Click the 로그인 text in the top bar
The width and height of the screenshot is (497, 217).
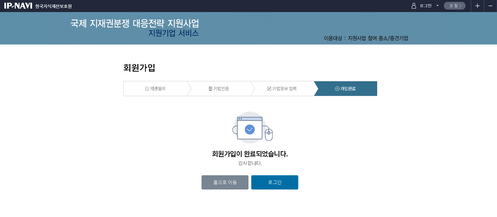coord(425,6)
